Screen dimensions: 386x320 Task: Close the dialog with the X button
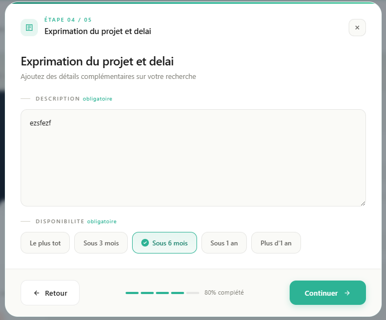click(x=357, y=28)
